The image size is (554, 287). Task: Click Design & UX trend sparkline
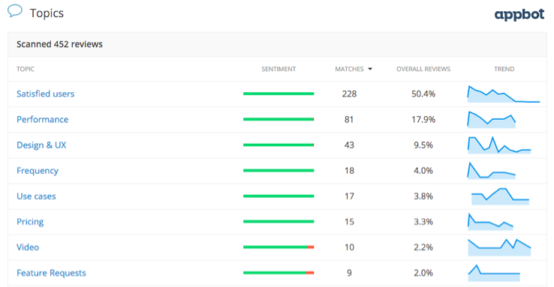click(x=499, y=145)
